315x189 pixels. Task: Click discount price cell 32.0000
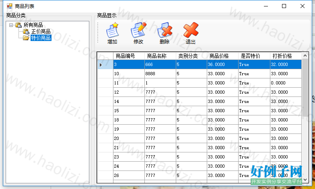(x=286, y=64)
